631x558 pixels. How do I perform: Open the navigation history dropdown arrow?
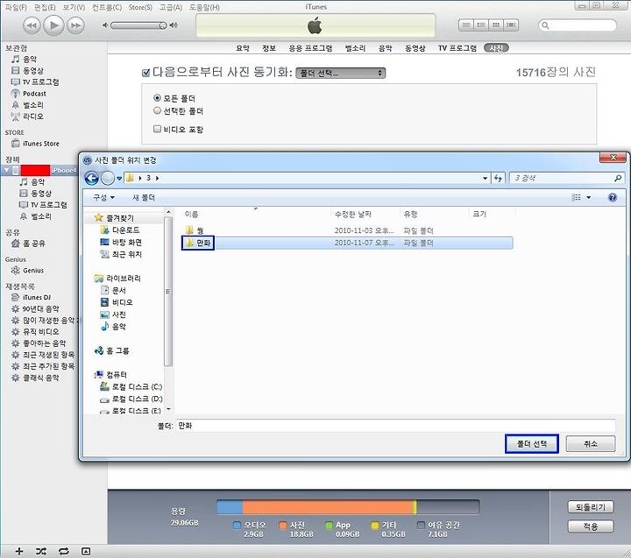tap(119, 178)
